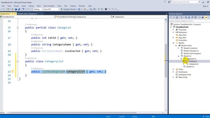Click Search Solution Explorer field
This screenshot has width=210, height=118.
189,21
